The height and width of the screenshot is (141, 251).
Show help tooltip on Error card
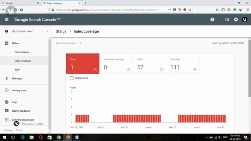click(x=95, y=70)
